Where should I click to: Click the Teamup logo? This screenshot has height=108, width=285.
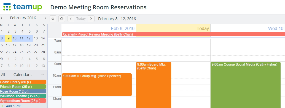tap(23, 7)
